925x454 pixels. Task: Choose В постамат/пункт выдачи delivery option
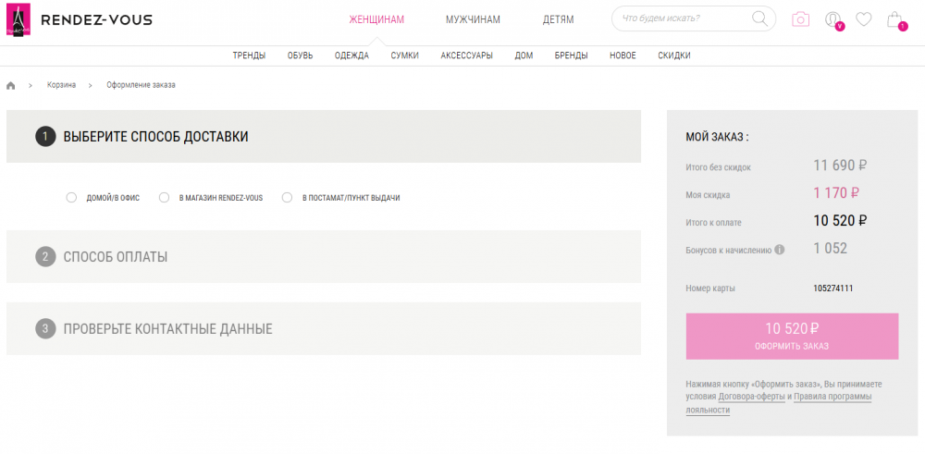coord(287,198)
